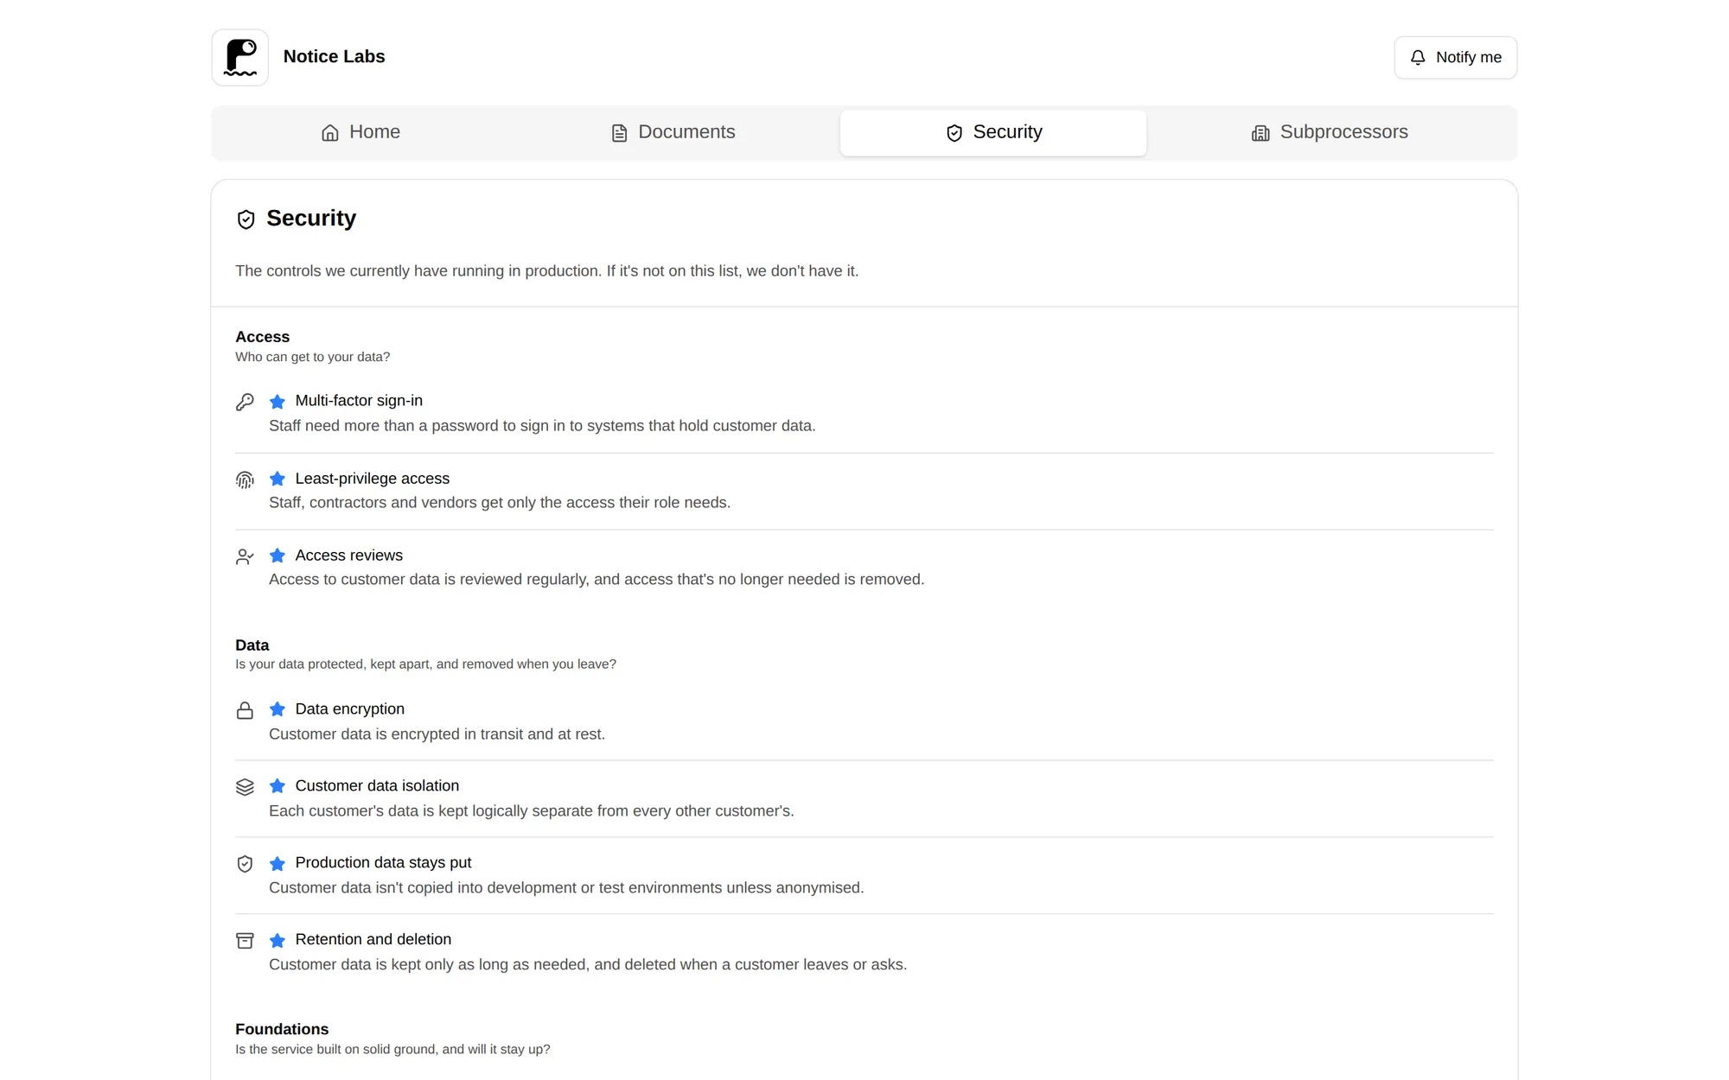Click the shield icon beside Security heading
The image size is (1729, 1080).
tap(246, 219)
